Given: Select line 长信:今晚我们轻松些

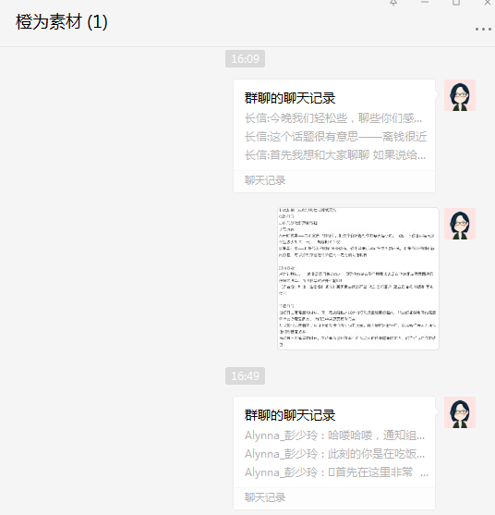Looking at the screenshot, I should coord(333,118).
